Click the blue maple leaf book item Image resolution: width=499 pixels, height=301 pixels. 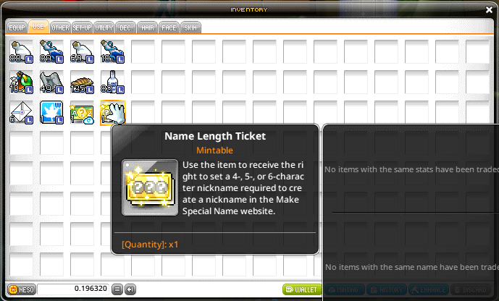51,113
